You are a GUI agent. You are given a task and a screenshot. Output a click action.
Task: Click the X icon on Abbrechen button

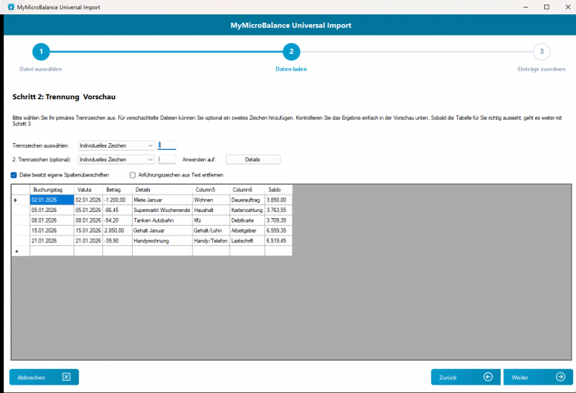(67, 377)
